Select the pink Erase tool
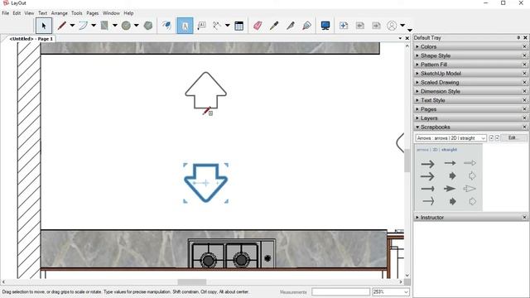This screenshot has width=530, height=298. tap(258, 26)
